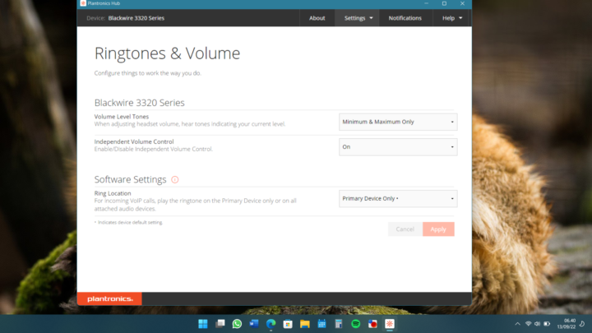Image resolution: width=592 pixels, height=333 pixels.
Task: Click the Software Settings info icon
Action: [x=175, y=180]
